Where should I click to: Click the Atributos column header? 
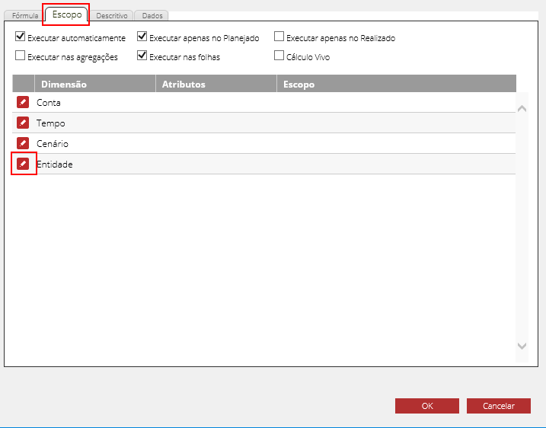(216, 84)
